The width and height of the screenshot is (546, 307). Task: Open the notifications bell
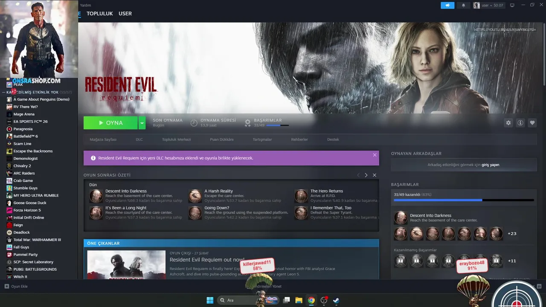(464, 5)
